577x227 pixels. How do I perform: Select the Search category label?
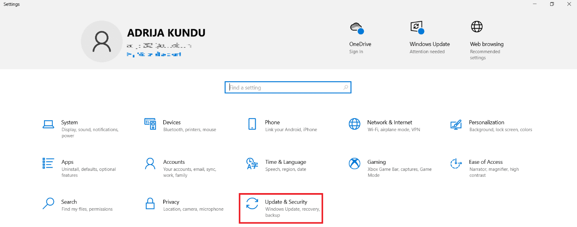(x=69, y=202)
